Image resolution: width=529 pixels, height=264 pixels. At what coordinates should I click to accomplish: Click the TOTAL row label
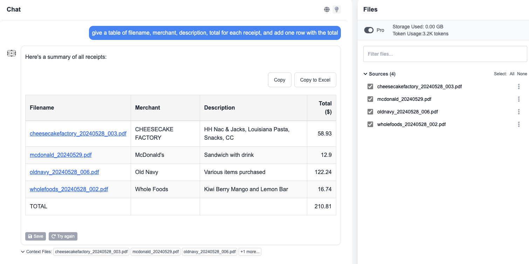(39, 206)
